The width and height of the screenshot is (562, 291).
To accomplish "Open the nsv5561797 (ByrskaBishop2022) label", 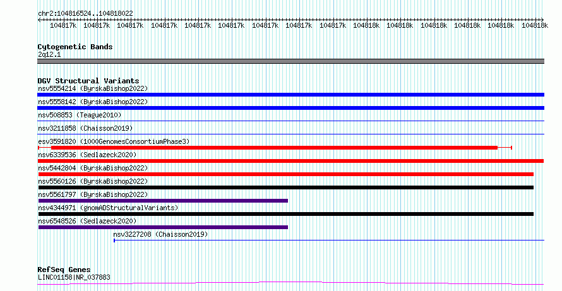I will [x=93, y=194].
